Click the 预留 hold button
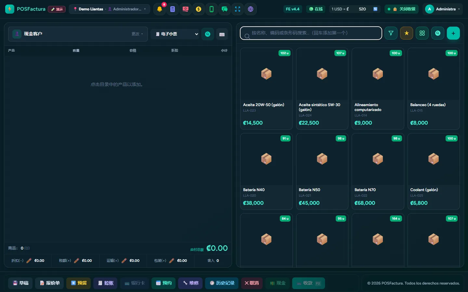 [79, 283]
